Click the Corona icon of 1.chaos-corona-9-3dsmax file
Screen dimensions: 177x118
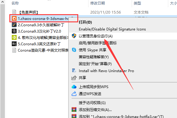[x=14, y=18]
